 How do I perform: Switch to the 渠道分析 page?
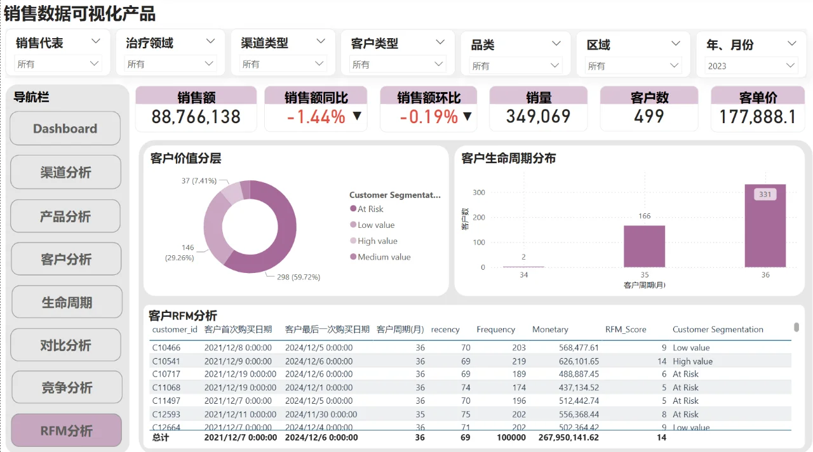coord(65,172)
